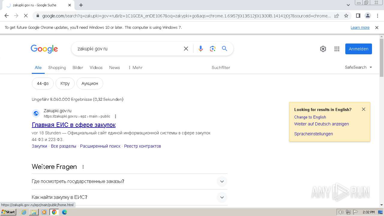Open Google Lens image search
The height and width of the screenshot is (216, 384).
point(213,49)
